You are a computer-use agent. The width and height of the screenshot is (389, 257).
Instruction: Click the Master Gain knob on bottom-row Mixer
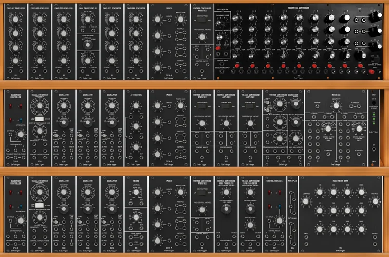[x=180, y=192]
